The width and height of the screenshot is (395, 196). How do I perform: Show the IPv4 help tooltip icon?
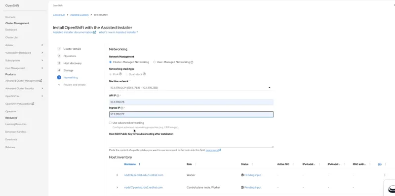[120, 74]
